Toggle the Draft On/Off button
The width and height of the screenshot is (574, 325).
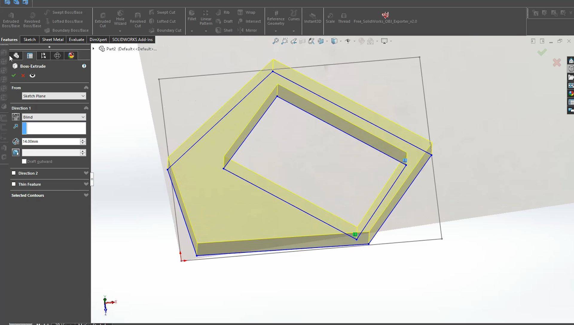point(16,153)
